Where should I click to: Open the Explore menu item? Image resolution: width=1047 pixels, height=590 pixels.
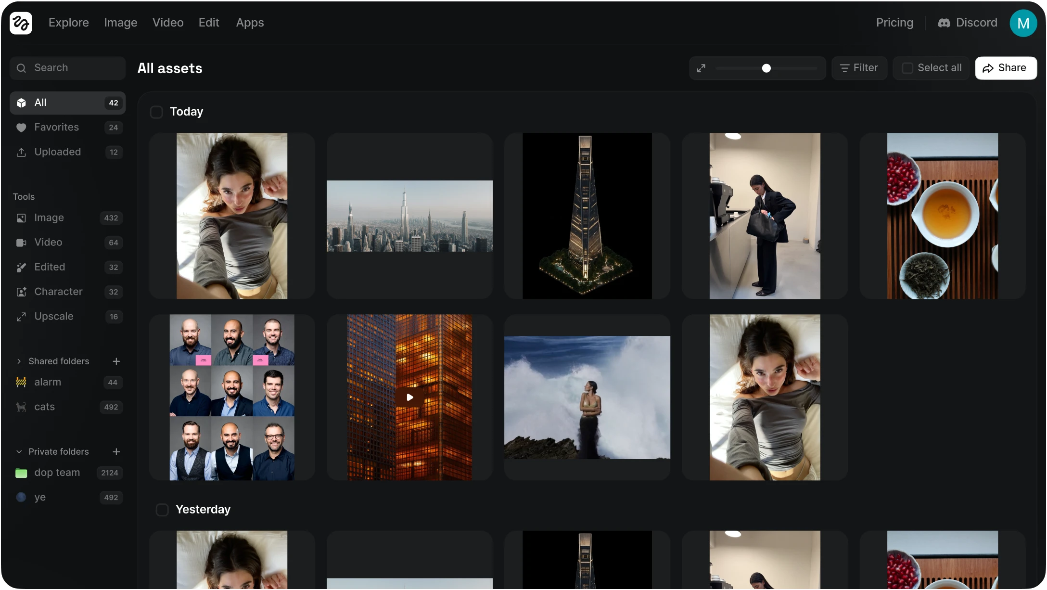68,23
